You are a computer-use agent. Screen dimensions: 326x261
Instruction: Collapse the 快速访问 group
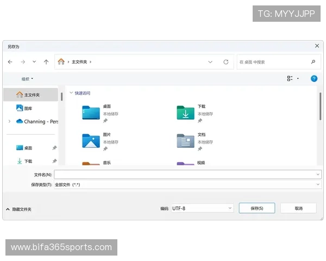click(x=71, y=93)
